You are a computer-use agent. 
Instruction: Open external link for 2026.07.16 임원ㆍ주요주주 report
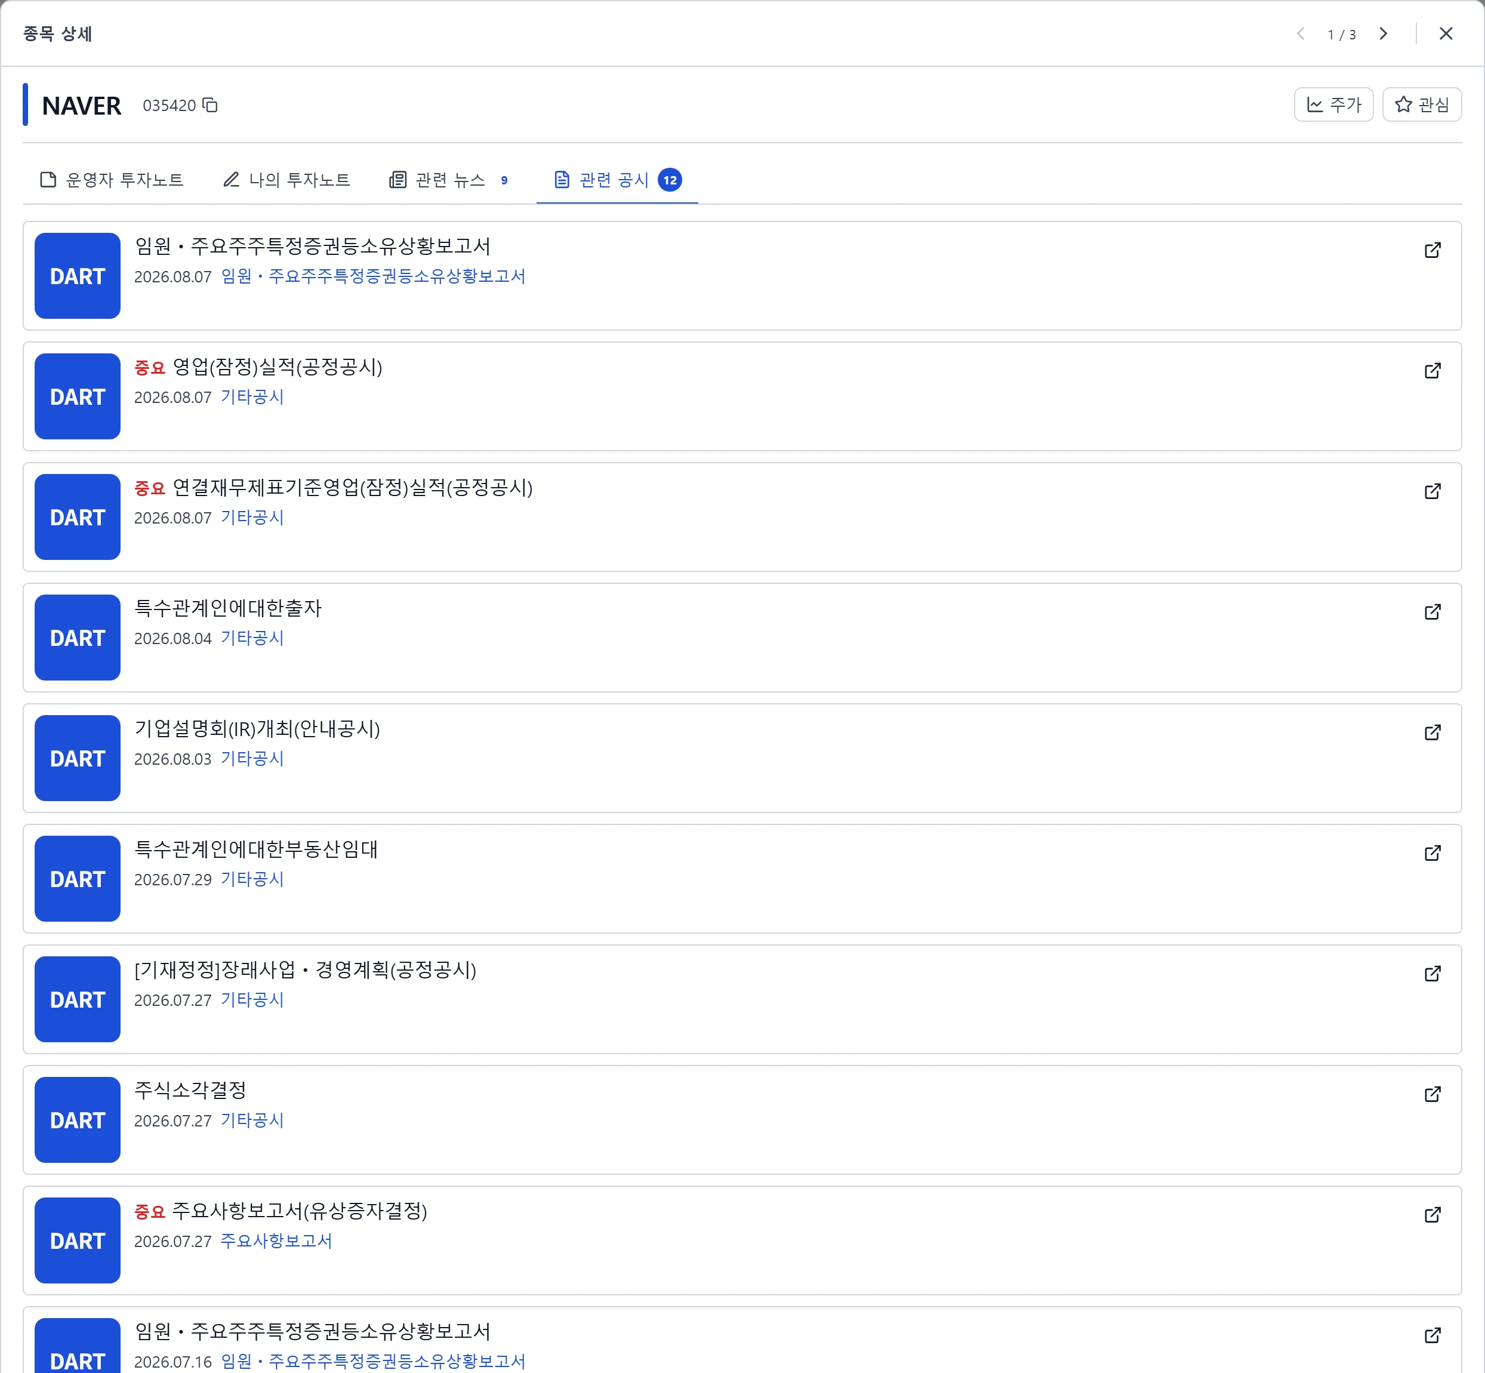(x=1432, y=1336)
